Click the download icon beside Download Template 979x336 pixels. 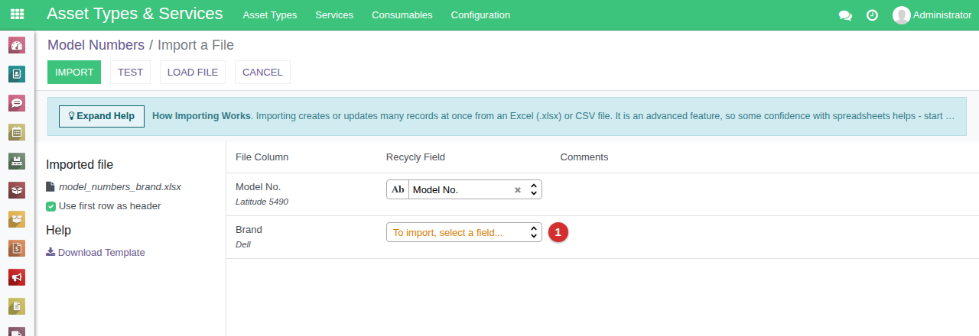pyautogui.click(x=50, y=252)
